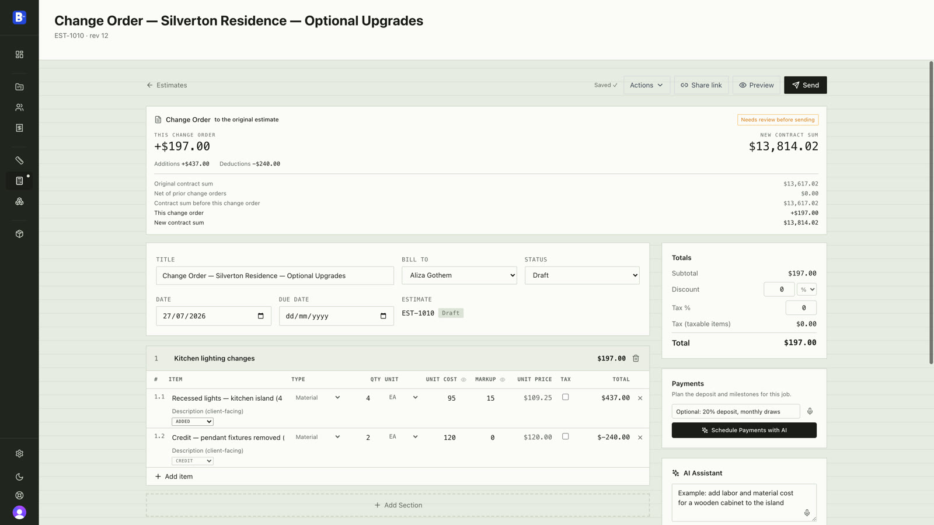
Task: Go back to Estimates
Action: [x=167, y=85]
